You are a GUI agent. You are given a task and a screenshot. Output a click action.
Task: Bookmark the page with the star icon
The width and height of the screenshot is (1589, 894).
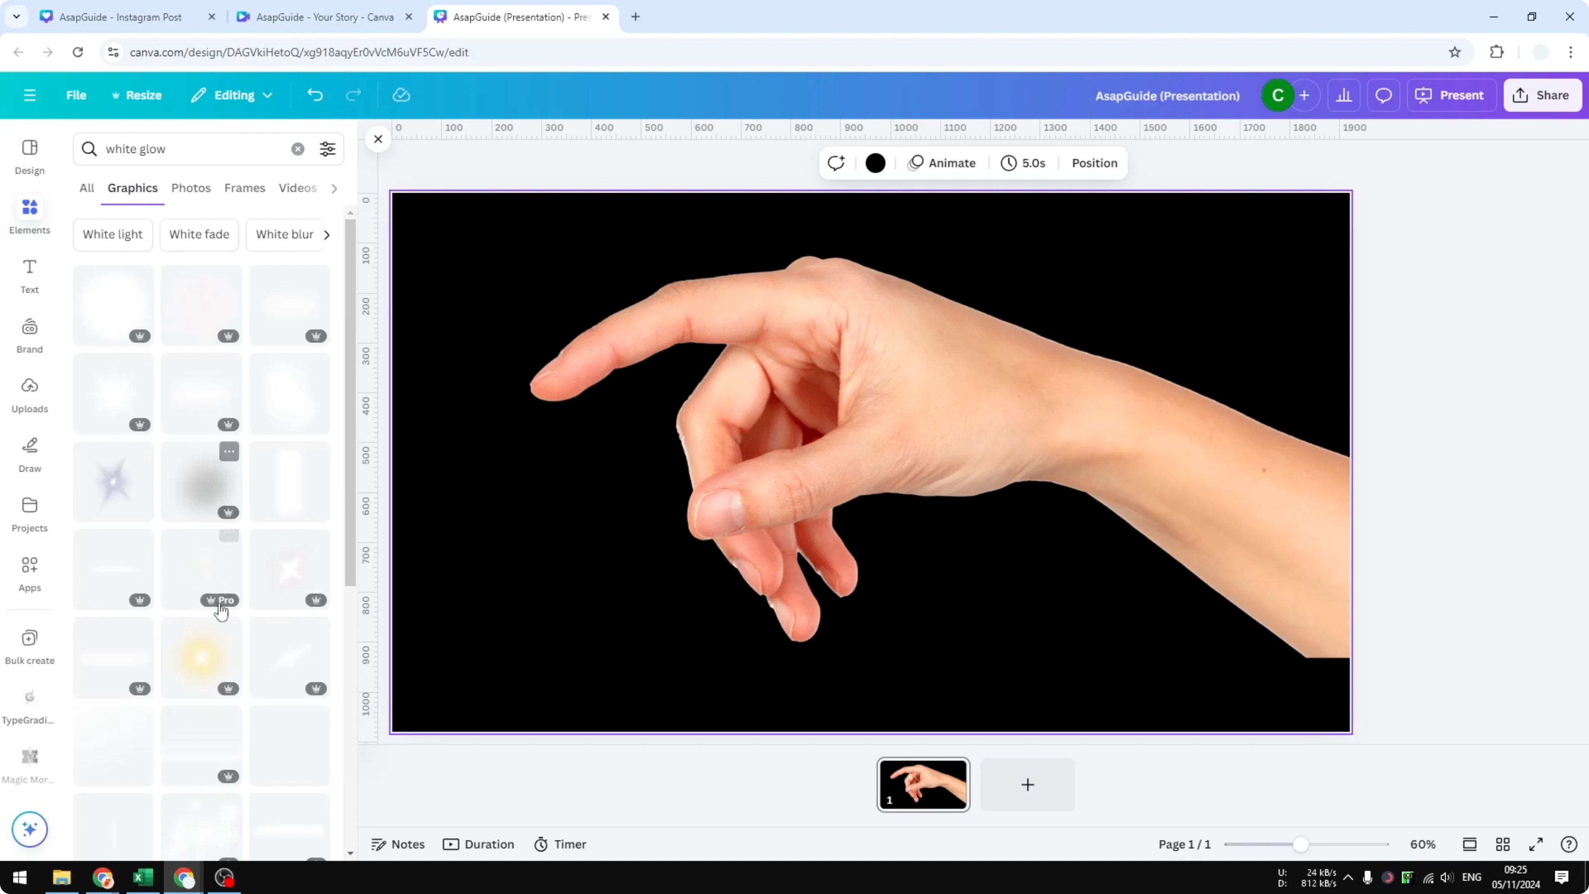pos(1455,52)
